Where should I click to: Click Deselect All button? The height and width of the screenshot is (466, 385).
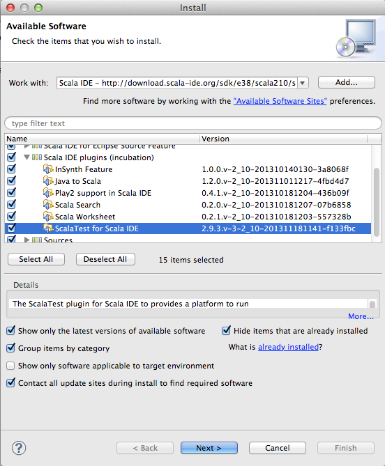click(x=105, y=259)
